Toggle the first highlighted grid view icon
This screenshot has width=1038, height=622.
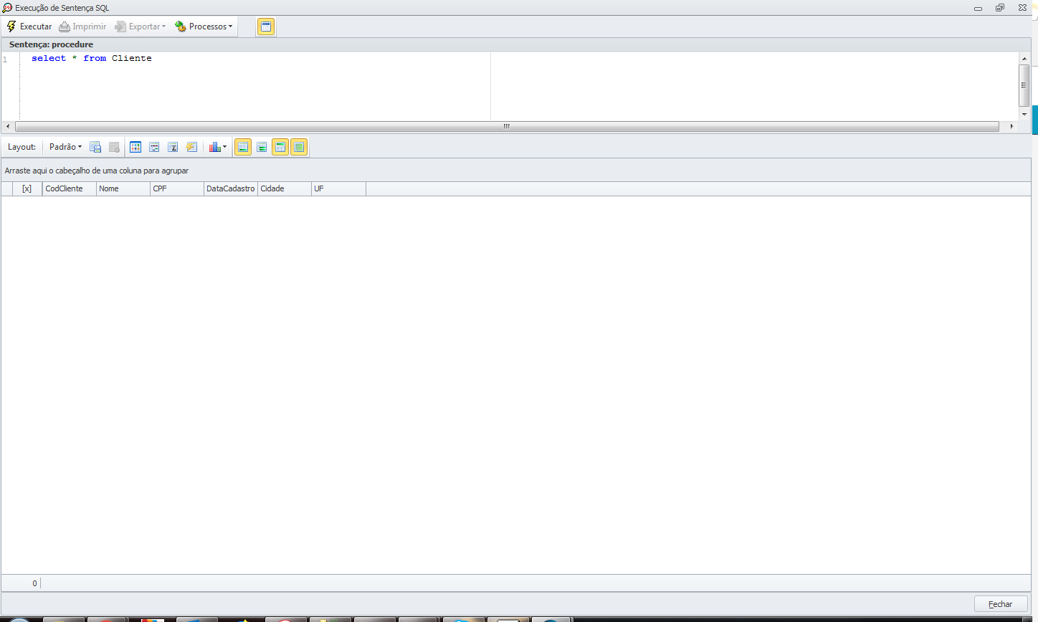[243, 147]
